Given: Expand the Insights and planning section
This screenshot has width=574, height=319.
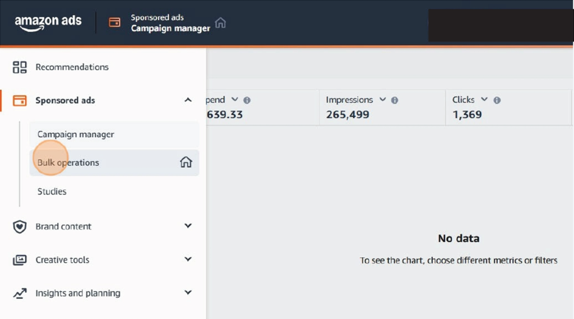Looking at the screenshot, I should coord(188,292).
